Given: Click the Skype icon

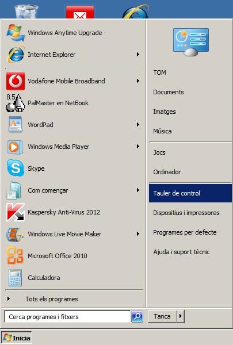Looking at the screenshot, I should click(x=16, y=168).
